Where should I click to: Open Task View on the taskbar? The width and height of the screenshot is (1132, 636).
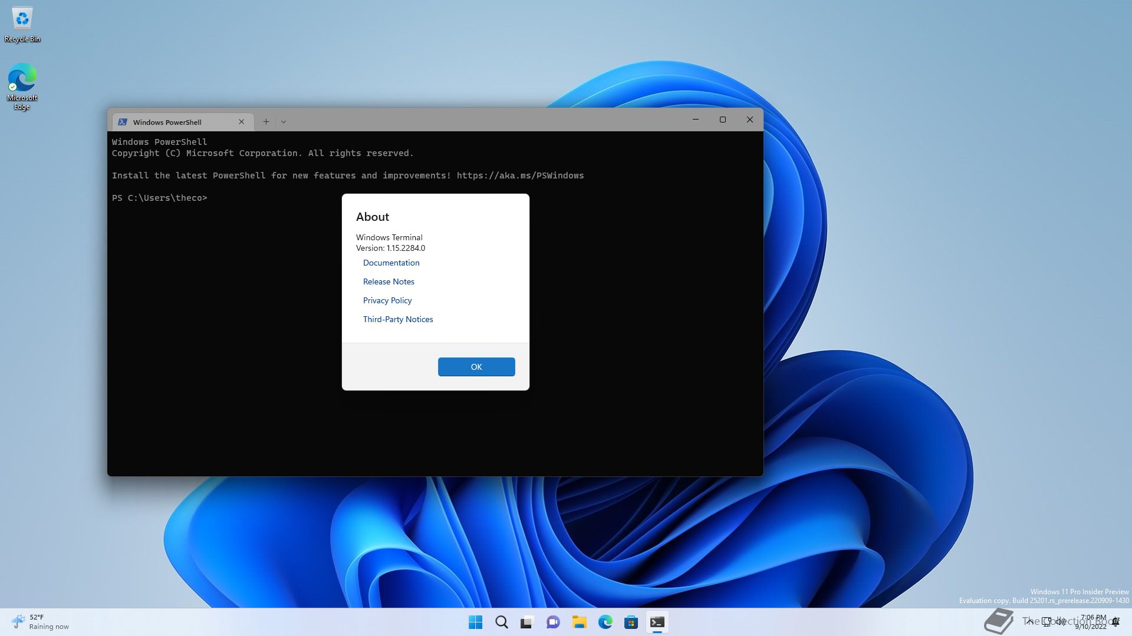pos(527,622)
